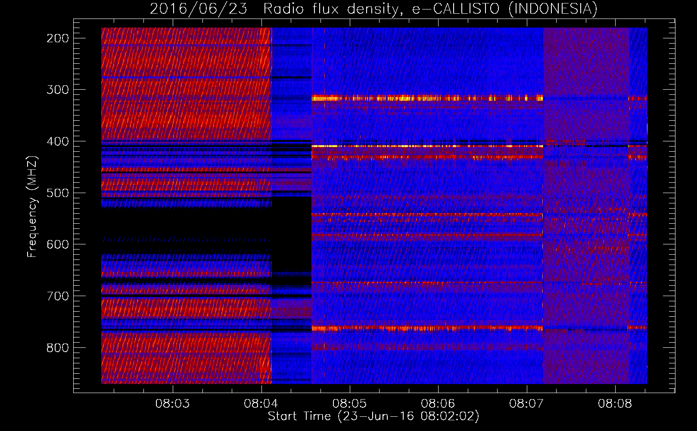The width and height of the screenshot is (697, 431).
Task: Click the 08:07 time tick label
Action: pos(526,404)
